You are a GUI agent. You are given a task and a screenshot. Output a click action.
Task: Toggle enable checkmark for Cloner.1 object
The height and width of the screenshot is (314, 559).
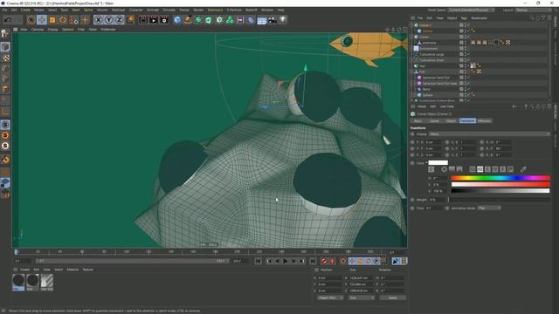468,25
